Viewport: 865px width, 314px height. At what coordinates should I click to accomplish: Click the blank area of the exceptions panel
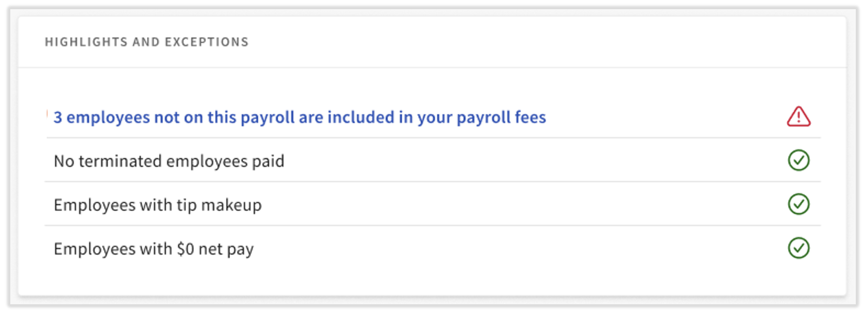coord(432,281)
